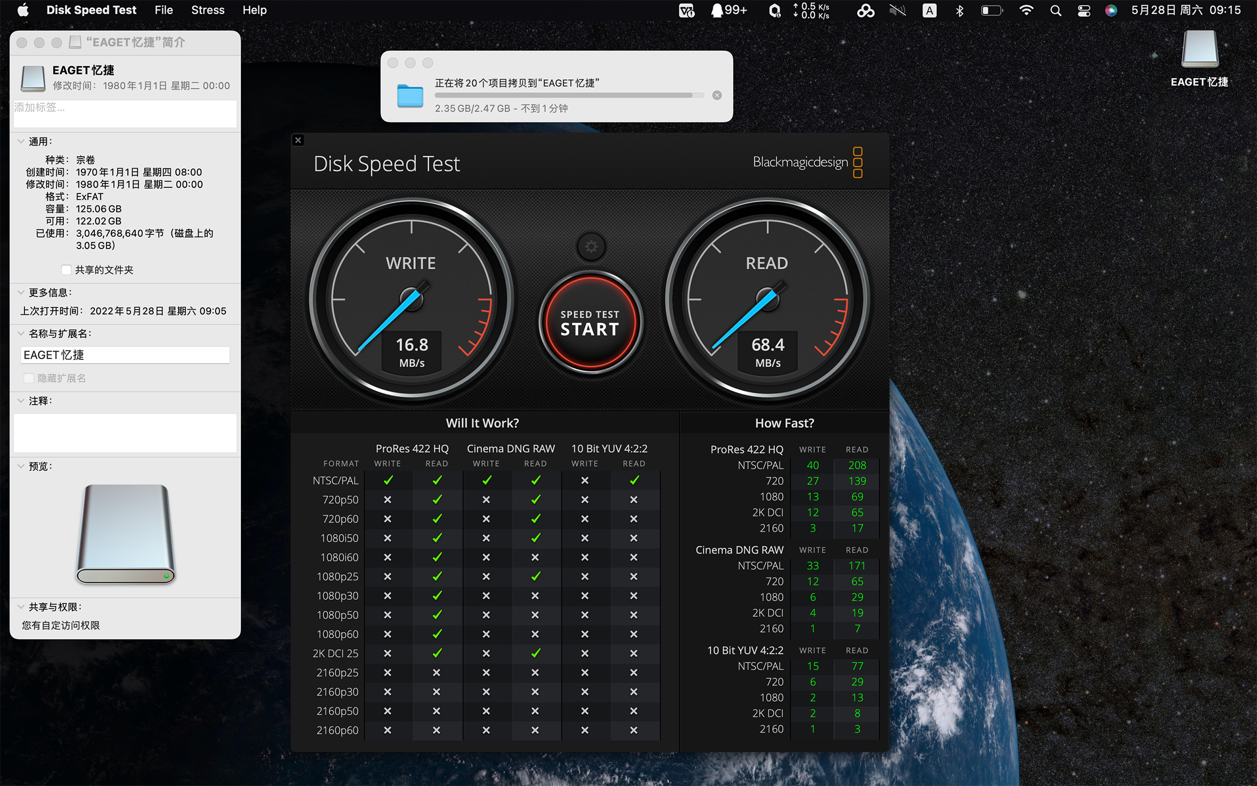Open the Disk Speed Test app menu
Viewport: 1257px width, 786px height.
[91, 10]
